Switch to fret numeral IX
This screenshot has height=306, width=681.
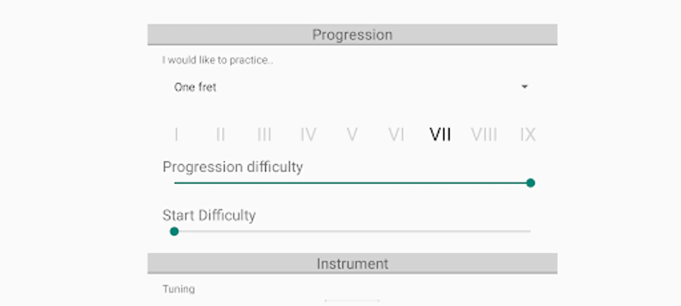528,135
